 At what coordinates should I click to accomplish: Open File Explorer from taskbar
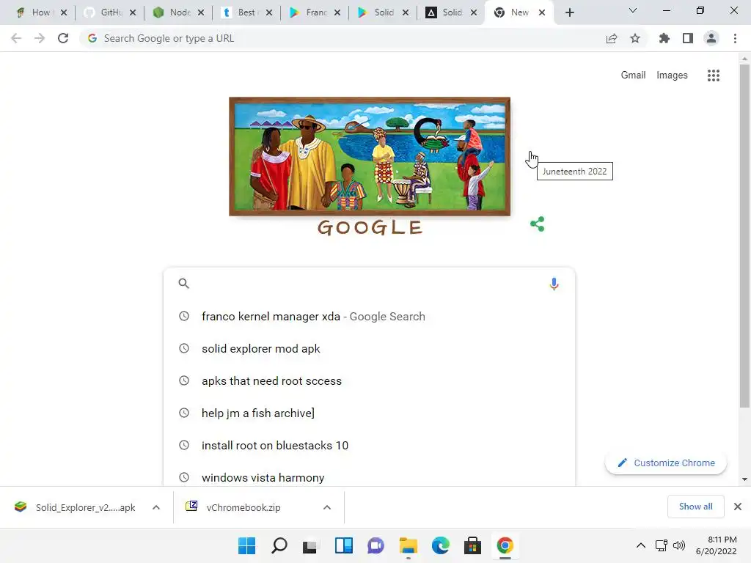tap(408, 545)
